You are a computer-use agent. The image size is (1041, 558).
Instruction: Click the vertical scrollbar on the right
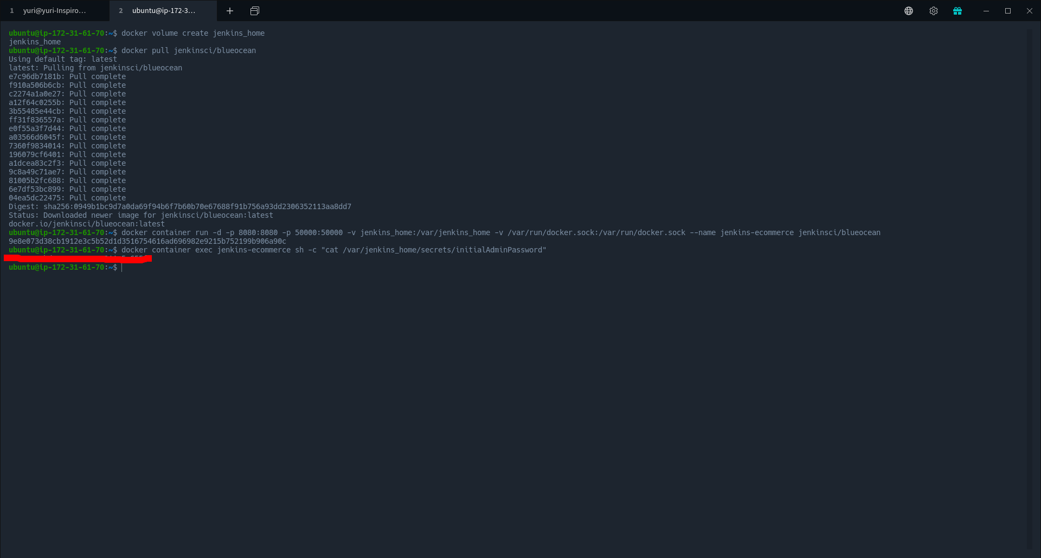[x=1030, y=288]
